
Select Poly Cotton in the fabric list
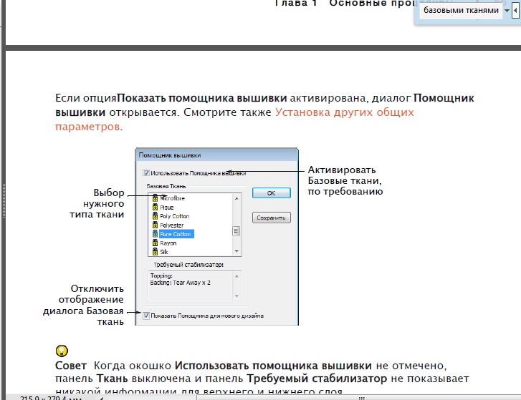tap(174, 216)
